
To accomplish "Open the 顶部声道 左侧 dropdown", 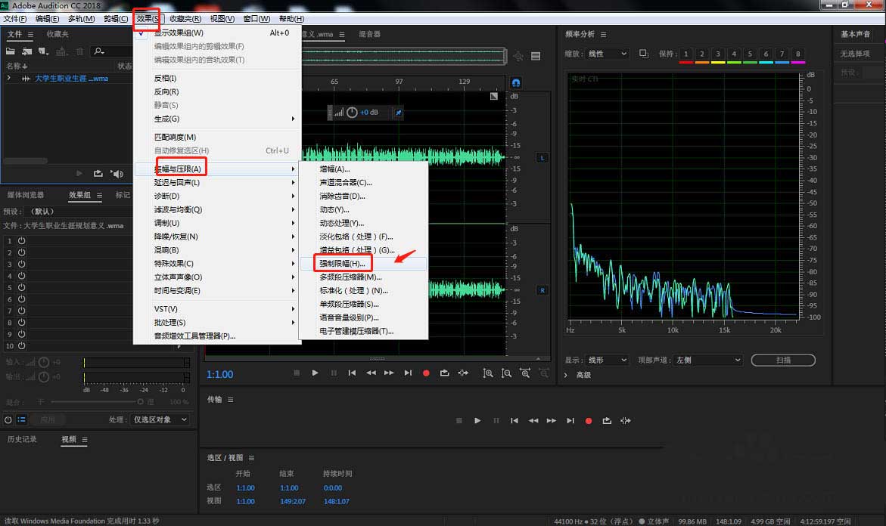I will tap(708, 360).
